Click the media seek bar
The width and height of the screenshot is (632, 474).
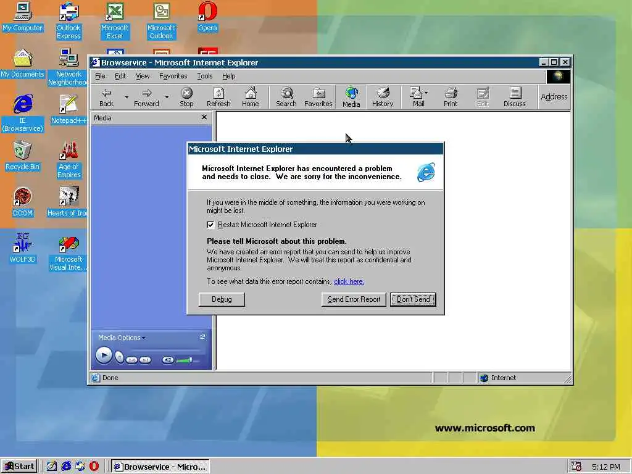165,349
